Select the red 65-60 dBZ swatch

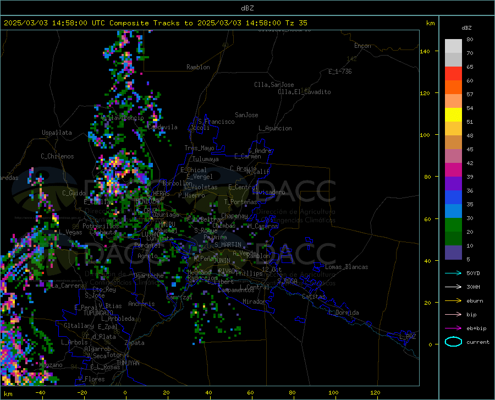coord(453,74)
